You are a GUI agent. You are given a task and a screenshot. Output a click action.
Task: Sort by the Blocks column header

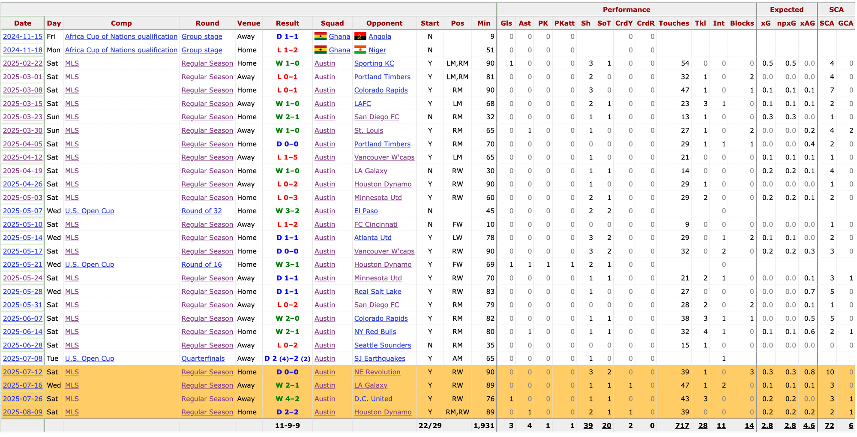pos(742,23)
